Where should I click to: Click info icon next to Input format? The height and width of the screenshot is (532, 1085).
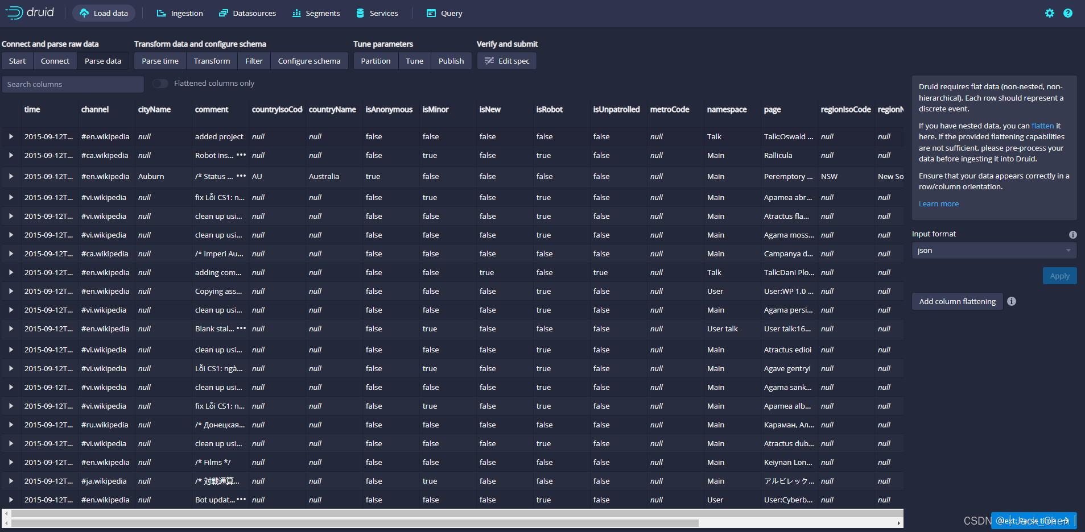tap(1073, 235)
